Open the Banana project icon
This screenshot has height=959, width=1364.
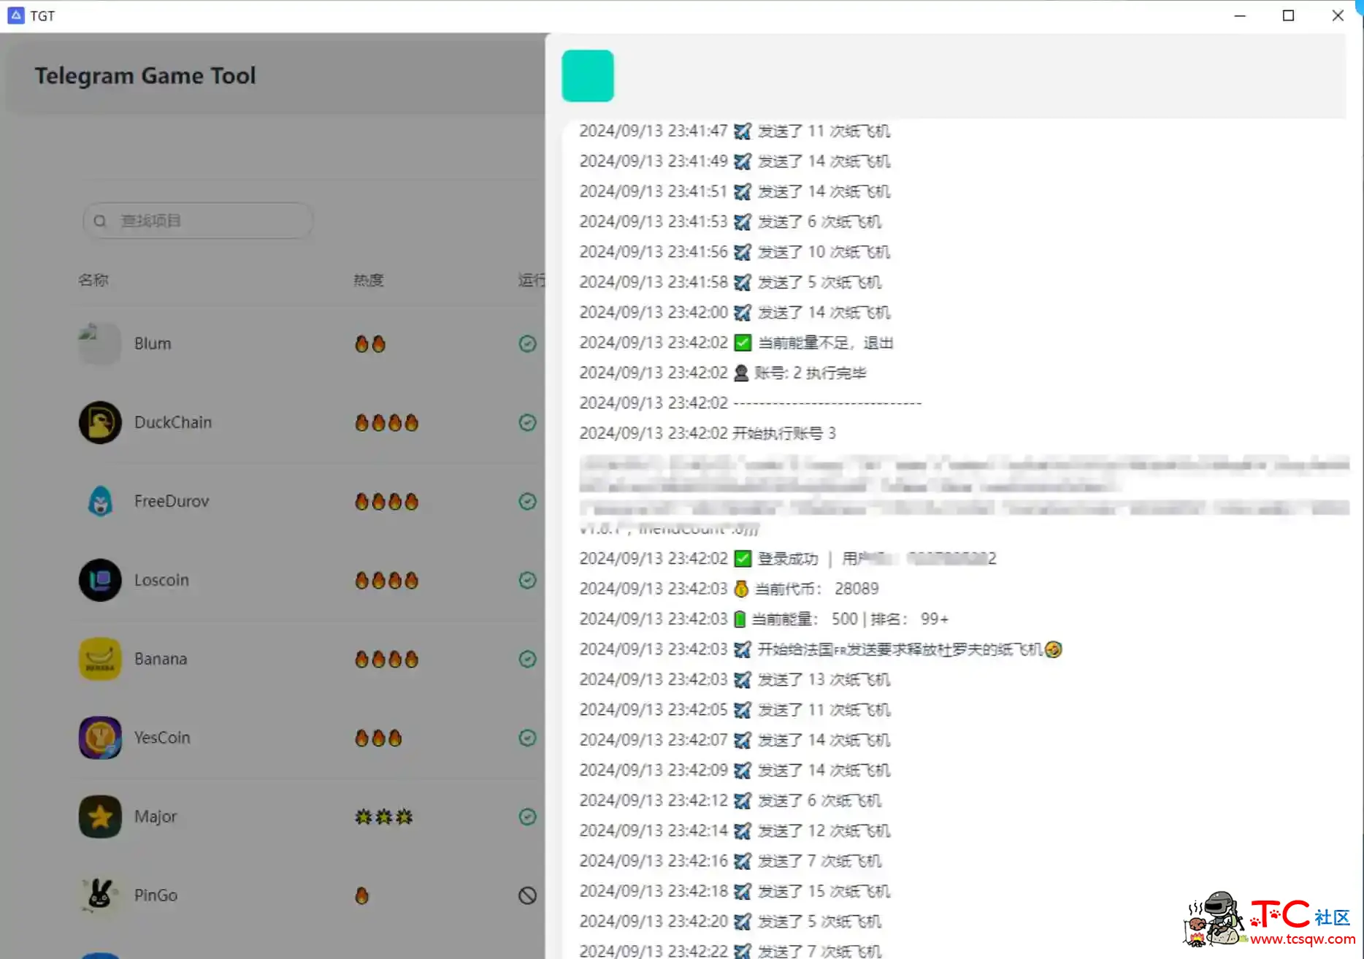(x=100, y=659)
